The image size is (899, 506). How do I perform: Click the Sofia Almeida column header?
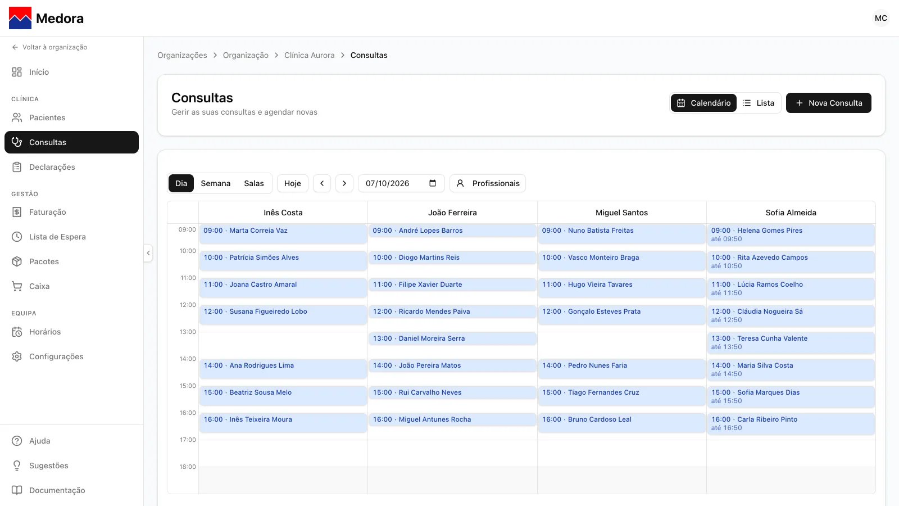click(x=791, y=213)
